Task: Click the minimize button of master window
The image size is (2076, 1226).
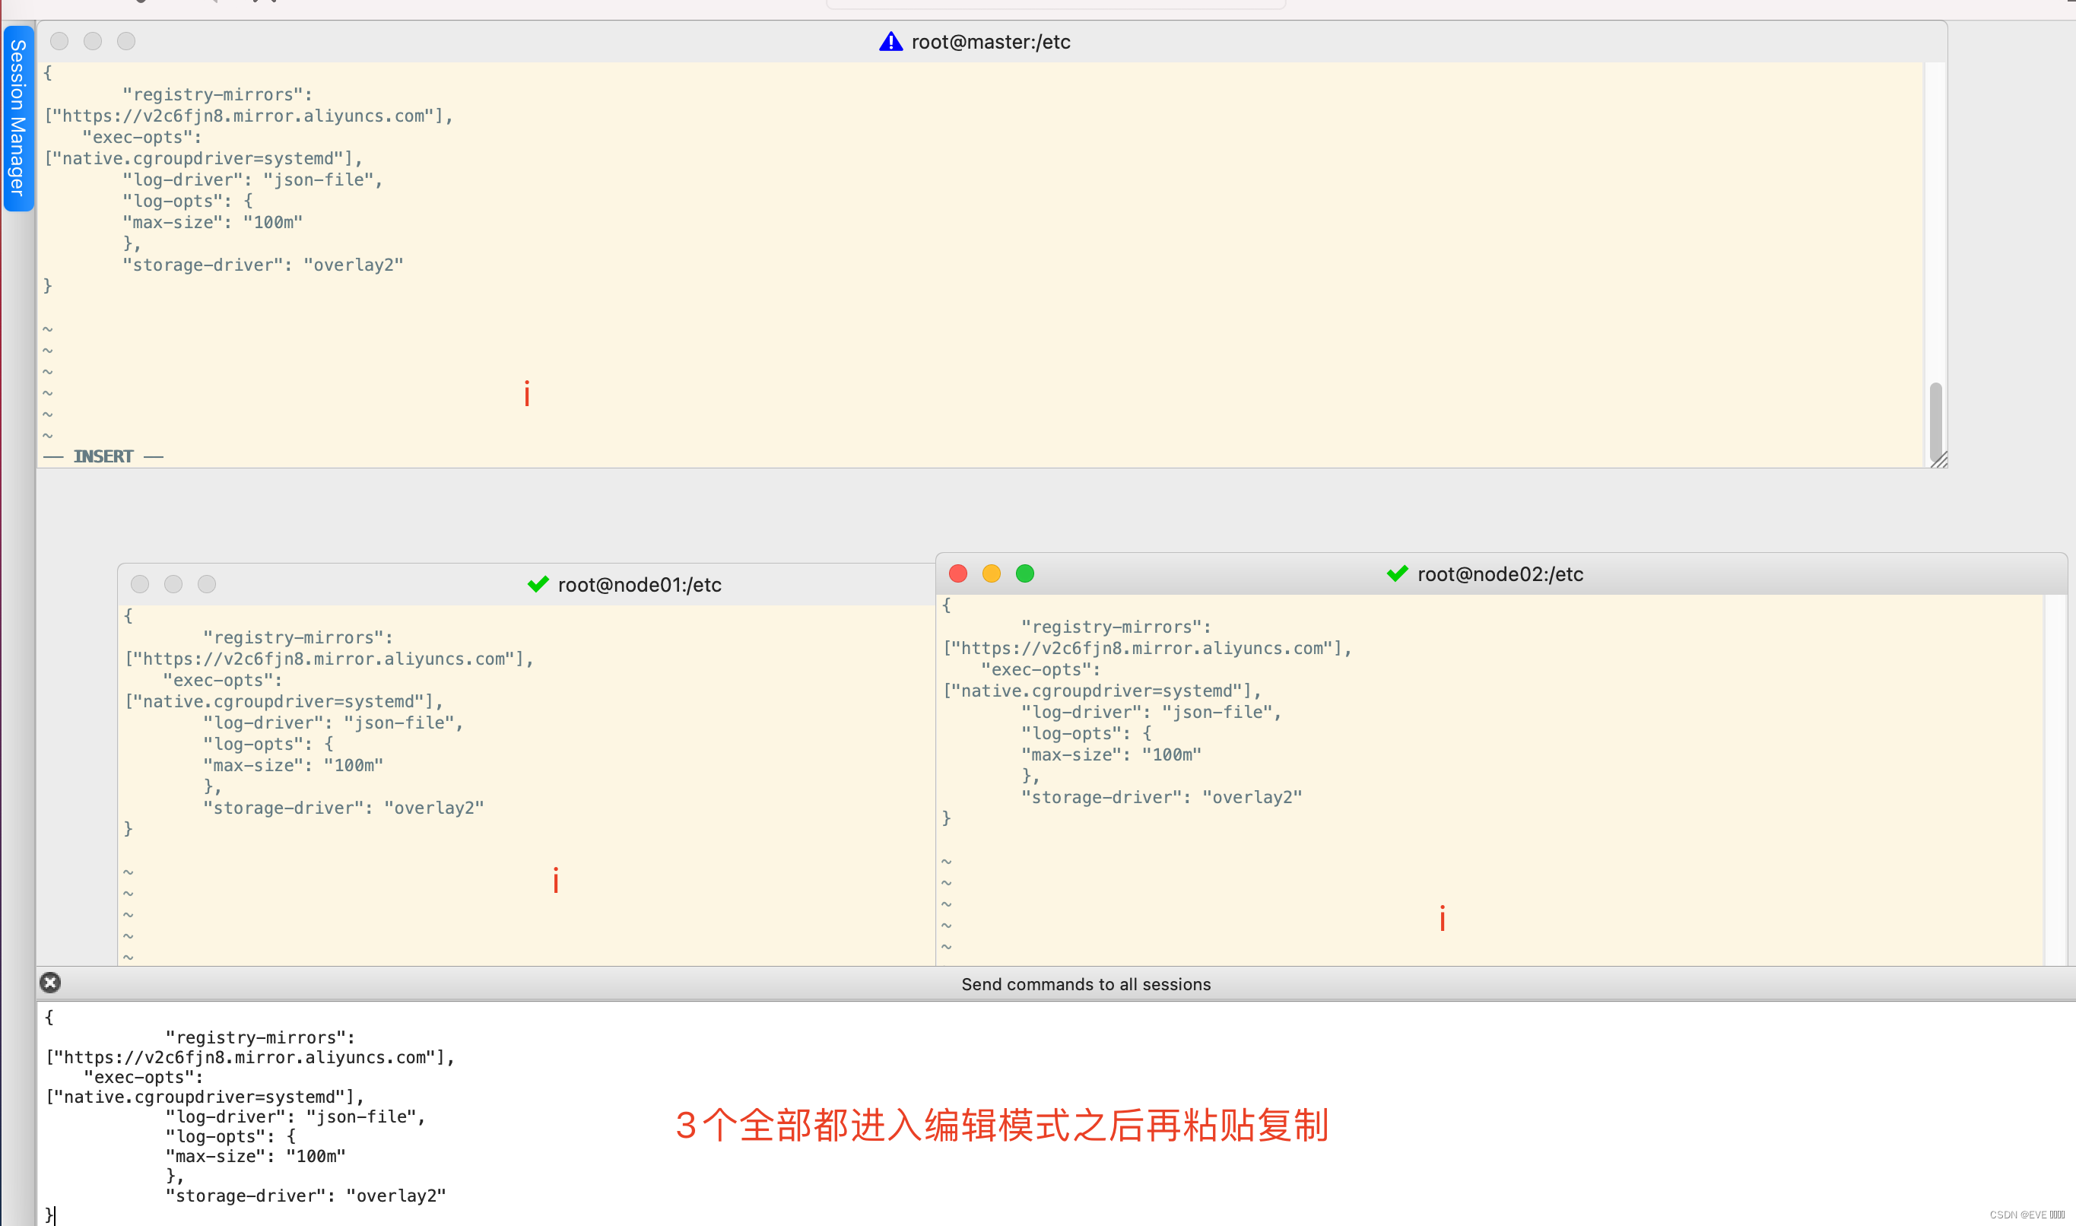Action: point(93,41)
